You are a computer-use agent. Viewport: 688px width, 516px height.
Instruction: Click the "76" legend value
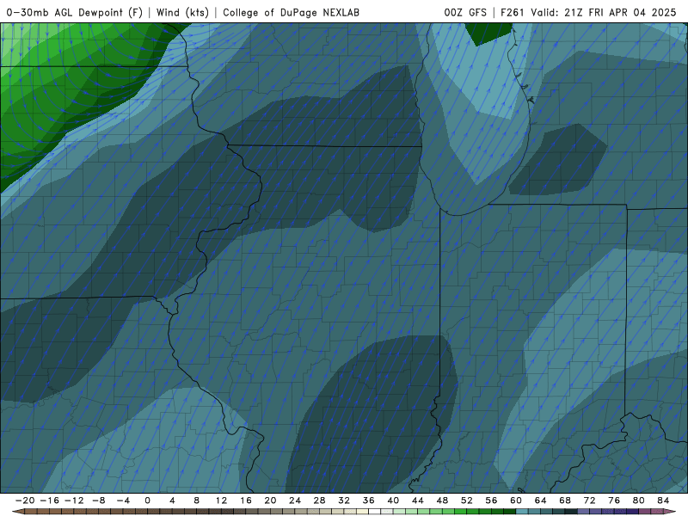614,501
